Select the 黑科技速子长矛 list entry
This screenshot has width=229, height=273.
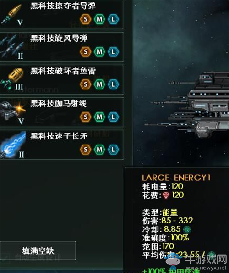[x=61, y=145]
